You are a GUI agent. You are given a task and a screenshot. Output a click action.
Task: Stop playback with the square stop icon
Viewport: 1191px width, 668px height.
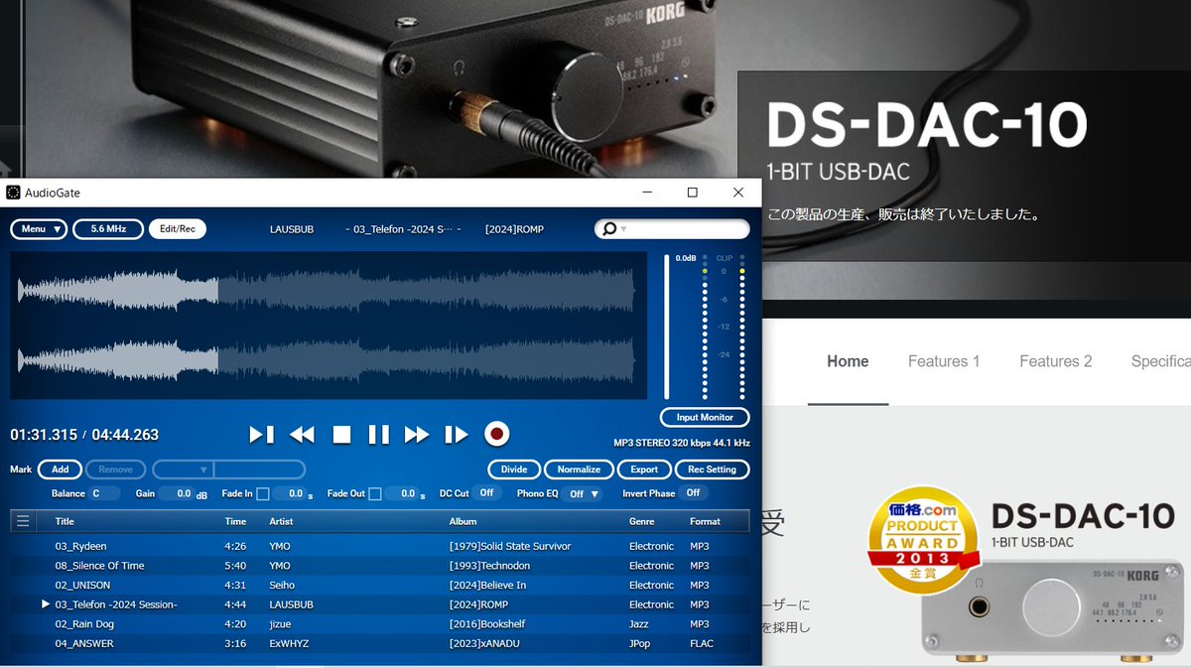(x=341, y=434)
